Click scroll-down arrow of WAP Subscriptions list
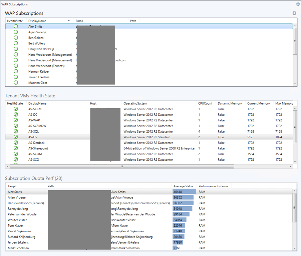This screenshot has width=301, height=256. pyautogui.click(x=295, y=84)
